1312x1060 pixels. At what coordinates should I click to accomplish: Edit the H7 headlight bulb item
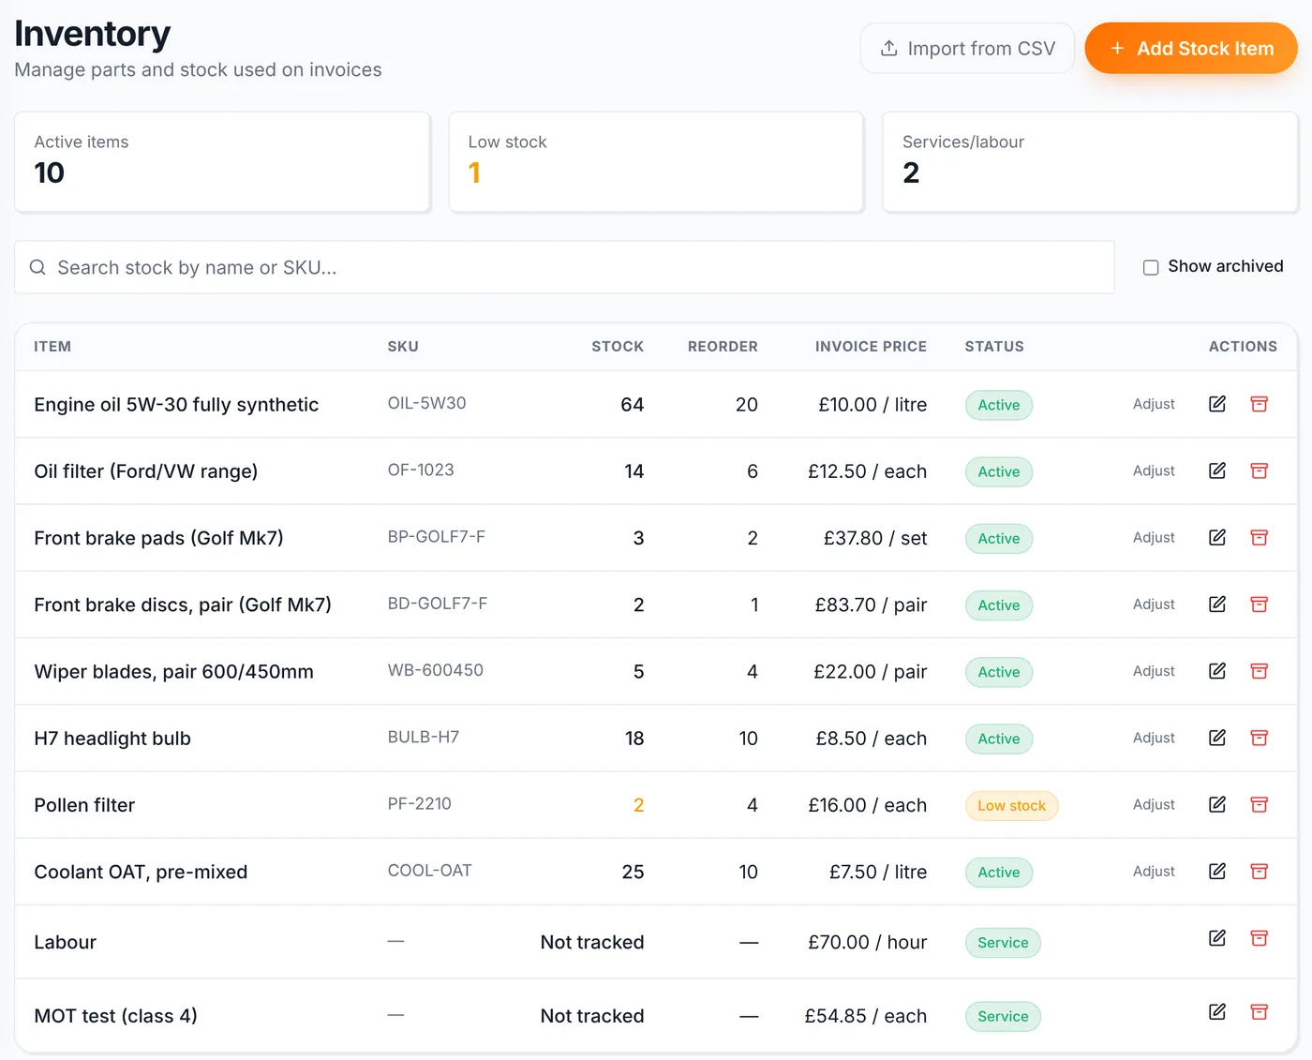1217,738
